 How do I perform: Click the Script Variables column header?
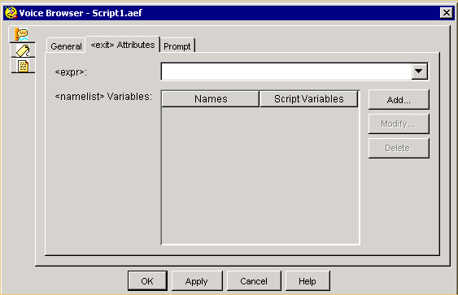(x=309, y=99)
